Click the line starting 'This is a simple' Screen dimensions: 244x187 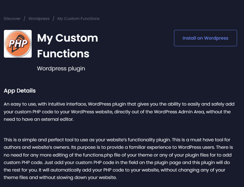pyautogui.click(x=117, y=140)
